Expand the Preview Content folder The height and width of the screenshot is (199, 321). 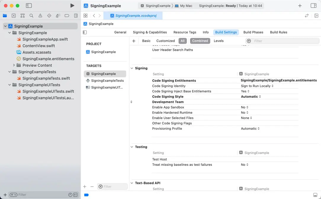click(x=14, y=65)
